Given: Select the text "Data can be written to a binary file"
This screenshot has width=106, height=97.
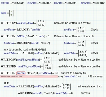Looking at the screenshot, I should coord(74,36).
